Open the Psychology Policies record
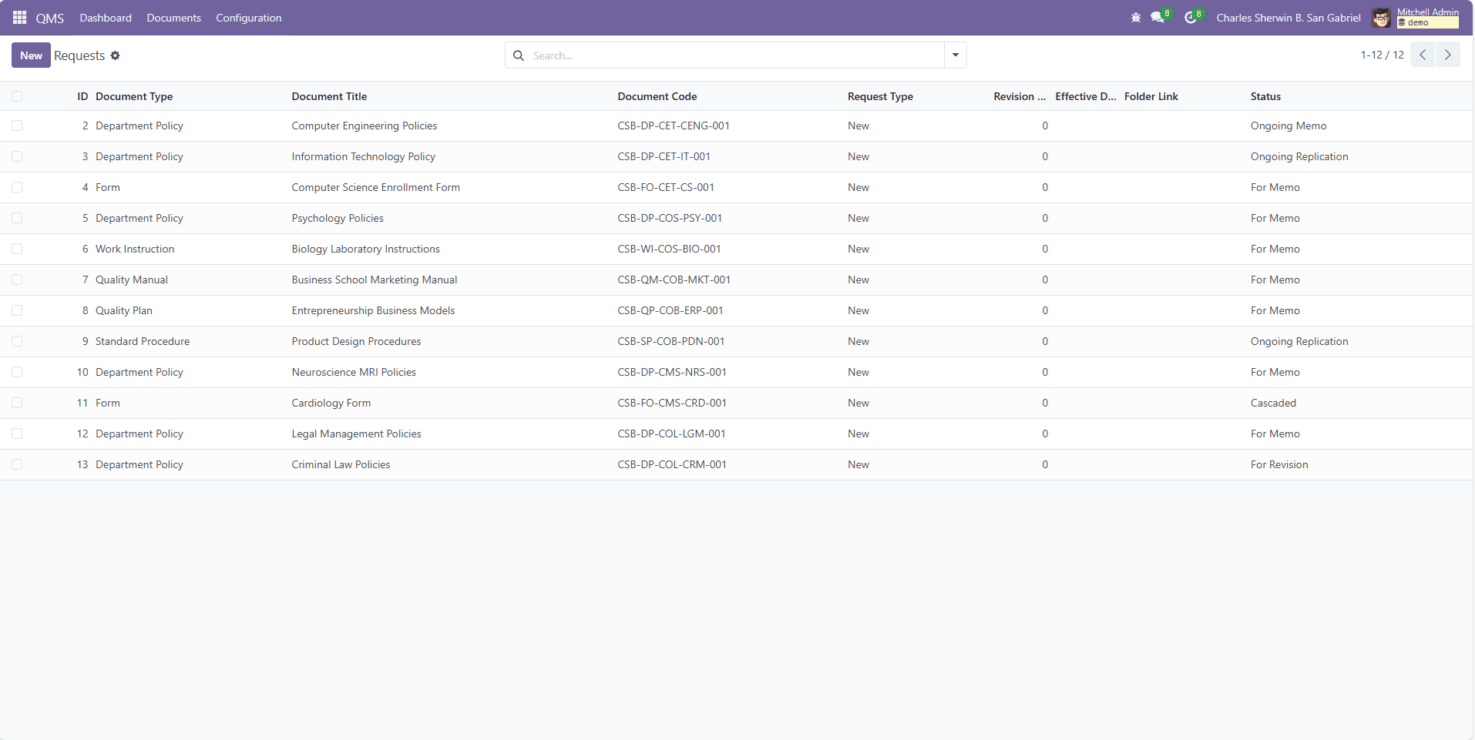The height and width of the screenshot is (740, 1475). coord(337,218)
